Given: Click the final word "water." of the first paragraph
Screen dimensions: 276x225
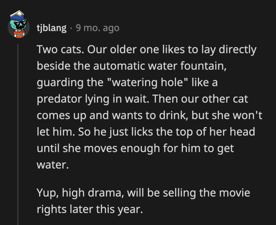Looking at the screenshot, I should (52, 165).
